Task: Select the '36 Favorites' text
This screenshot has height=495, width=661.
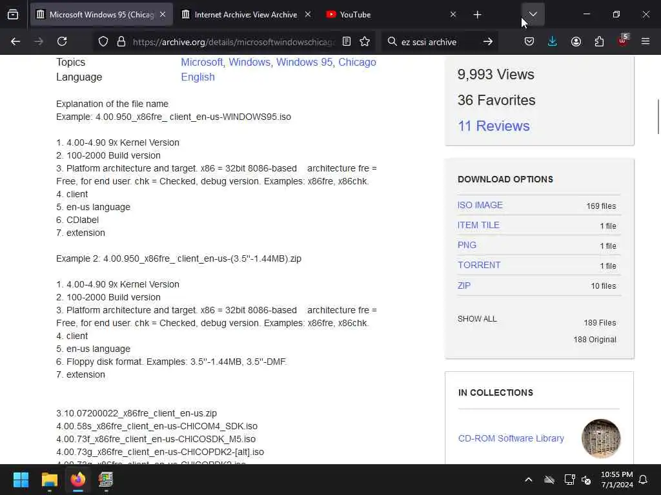Action: pos(496,100)
